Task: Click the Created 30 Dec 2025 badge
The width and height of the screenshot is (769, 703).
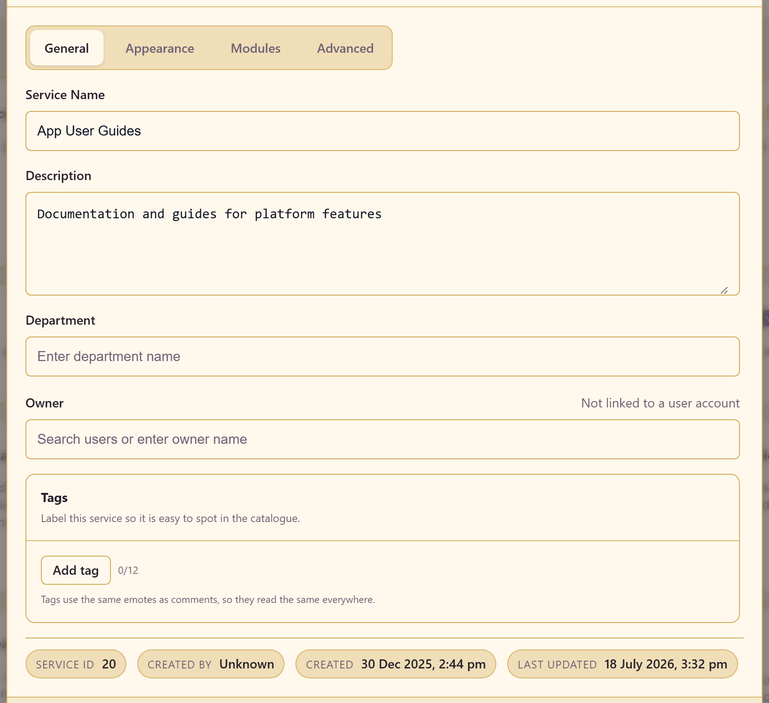Action: [396, 664]
